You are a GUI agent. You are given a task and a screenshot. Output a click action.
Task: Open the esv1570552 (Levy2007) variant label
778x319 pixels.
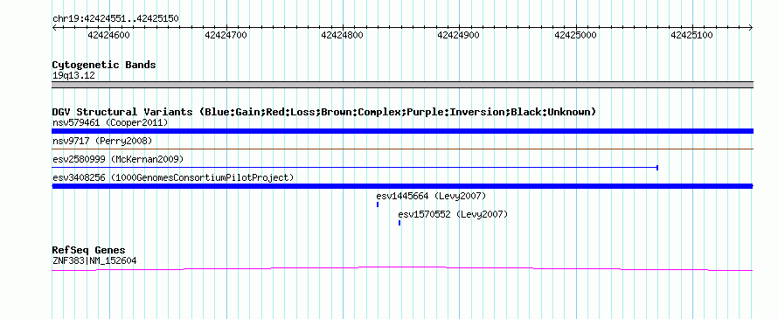(453, 214)
